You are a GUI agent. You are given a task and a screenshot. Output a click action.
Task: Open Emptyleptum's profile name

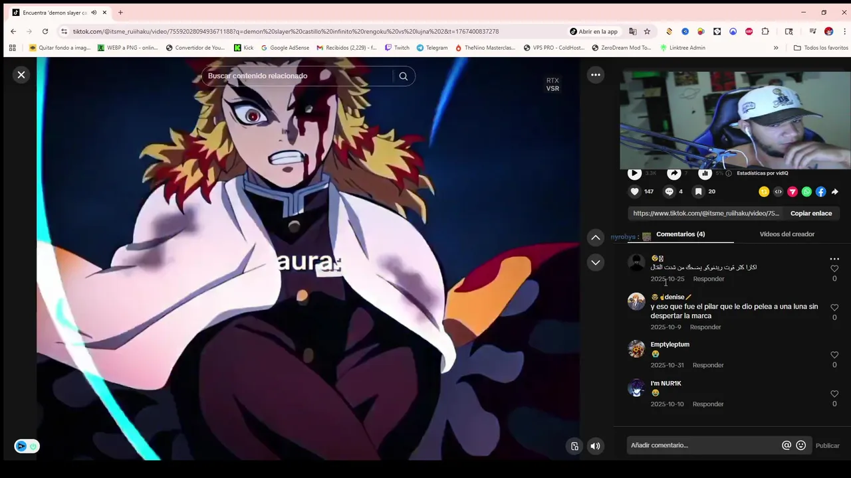click(x=669, y=345)
